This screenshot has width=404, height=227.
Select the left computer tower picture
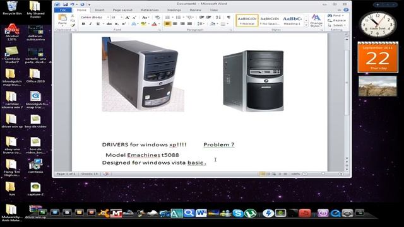coord(143,74)
